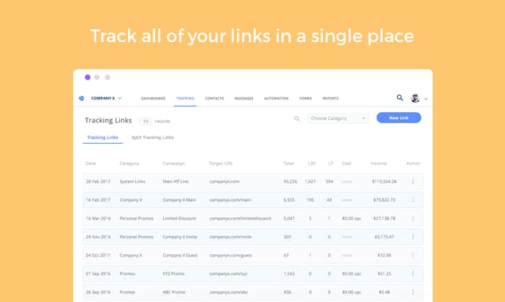Sort by the Campaign column header
Screen dimensions: 505x302
pos(173,164)
